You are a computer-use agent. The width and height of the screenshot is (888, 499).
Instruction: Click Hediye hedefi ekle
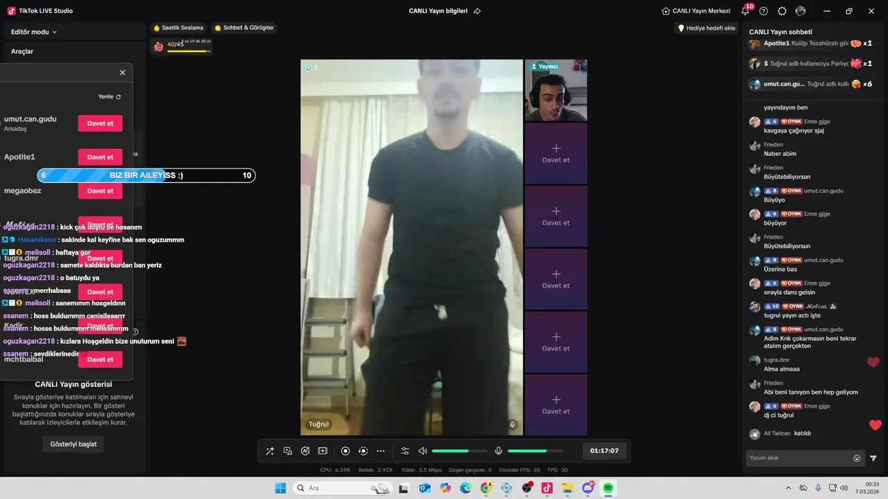pos(706,28)
